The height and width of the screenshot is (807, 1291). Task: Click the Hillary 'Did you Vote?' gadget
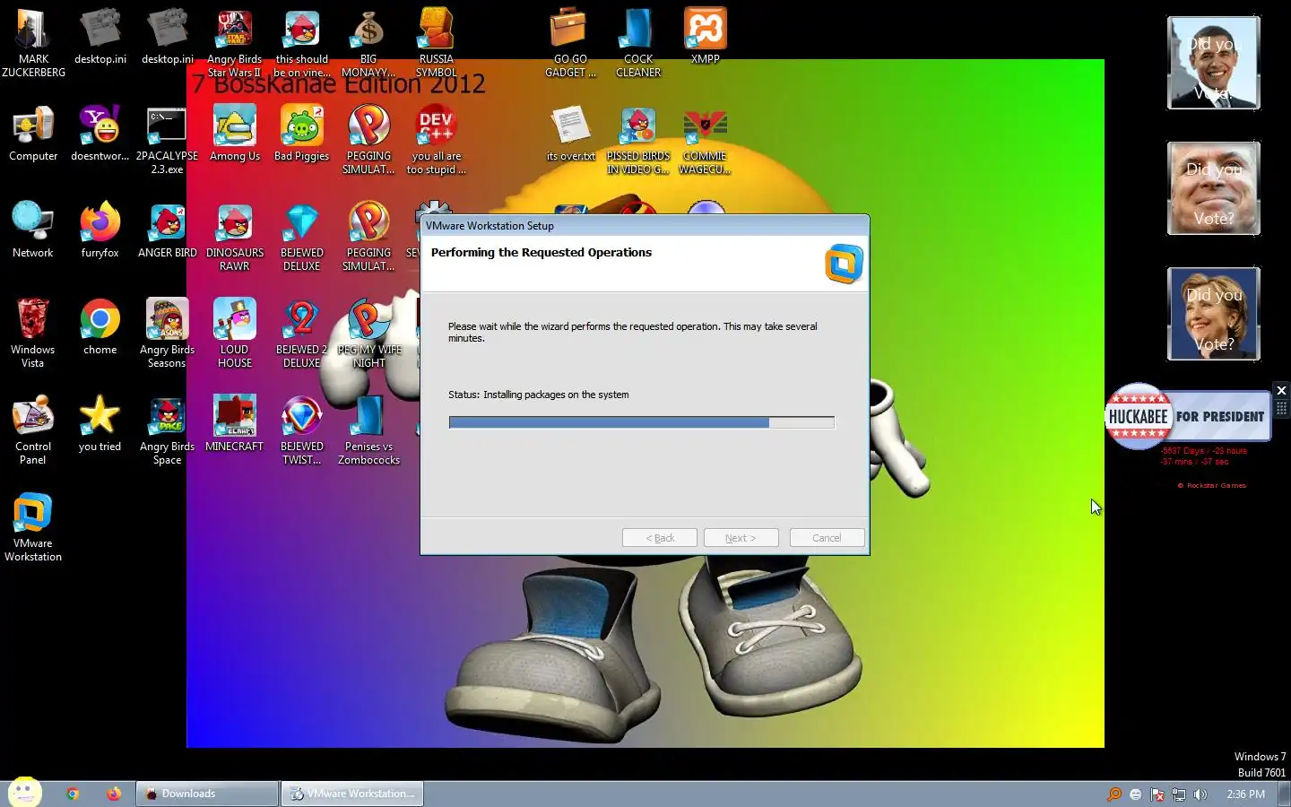[x=1214, y=314]
